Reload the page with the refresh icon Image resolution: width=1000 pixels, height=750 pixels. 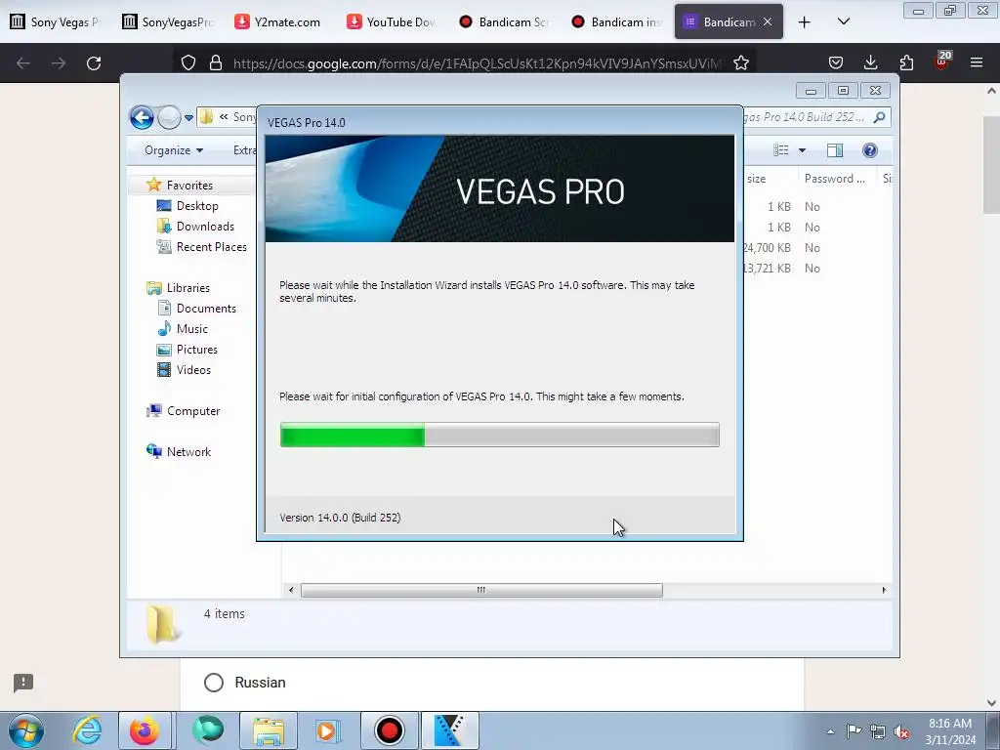click(94, 63)
